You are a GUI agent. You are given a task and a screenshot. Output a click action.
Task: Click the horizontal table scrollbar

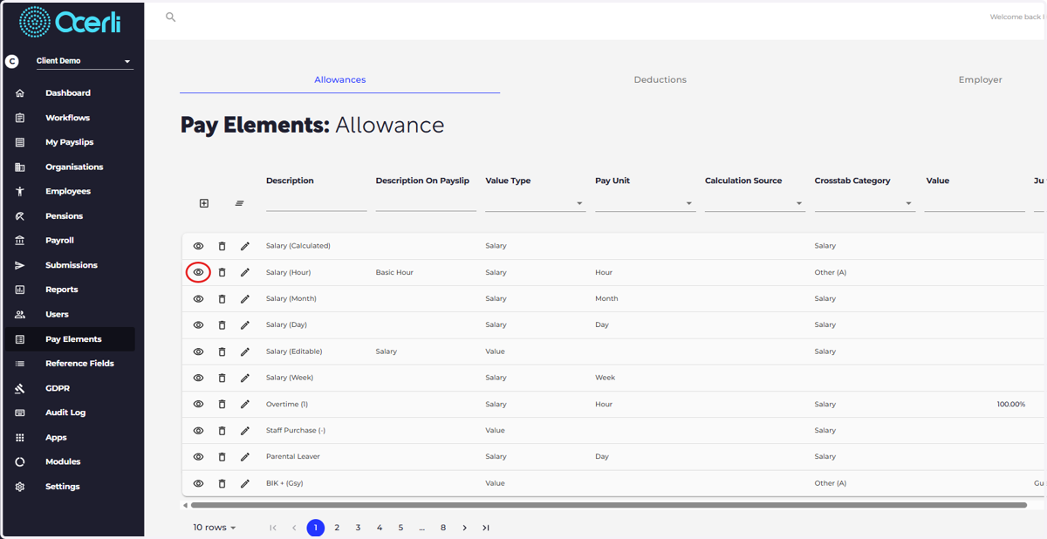coord(609,505)
